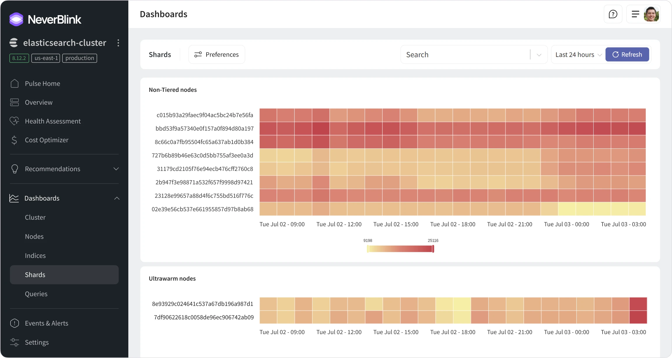
Task: Click the Cost Optimizer dollar icon
Action: click(14, 140)
